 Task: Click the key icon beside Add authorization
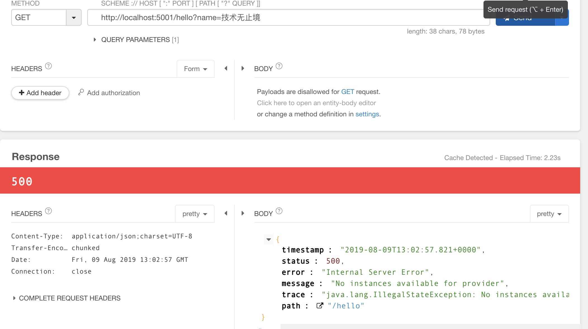pos(81,92)
